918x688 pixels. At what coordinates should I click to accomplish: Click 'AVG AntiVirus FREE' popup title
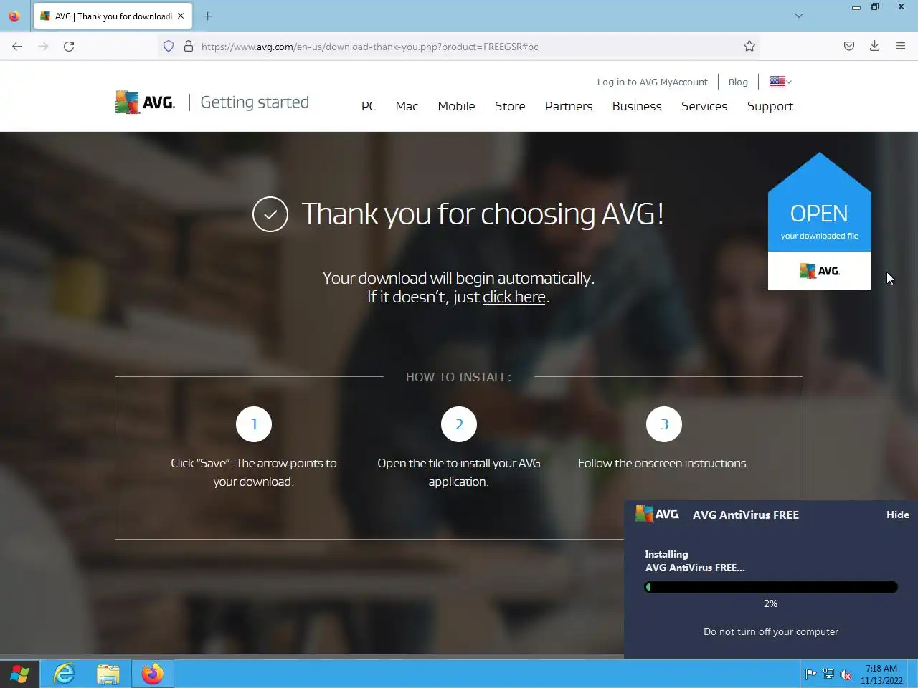(x=746, y=515)
